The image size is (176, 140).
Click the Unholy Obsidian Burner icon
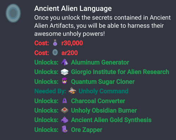click(x=64, y=110)
